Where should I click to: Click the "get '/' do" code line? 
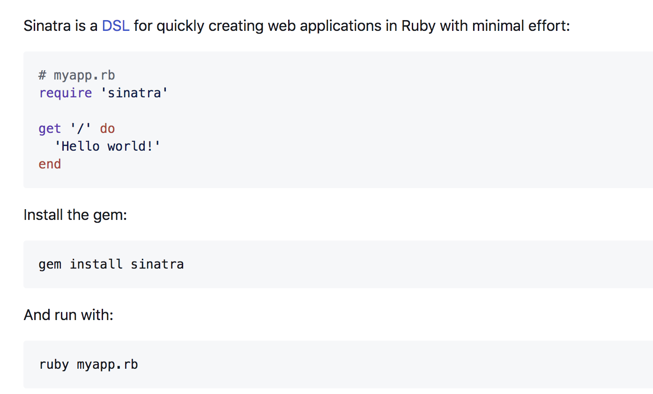point(77,128)
